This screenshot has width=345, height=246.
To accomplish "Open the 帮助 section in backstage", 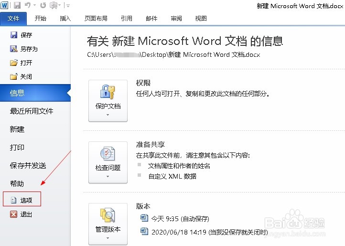I will [17, 183].
